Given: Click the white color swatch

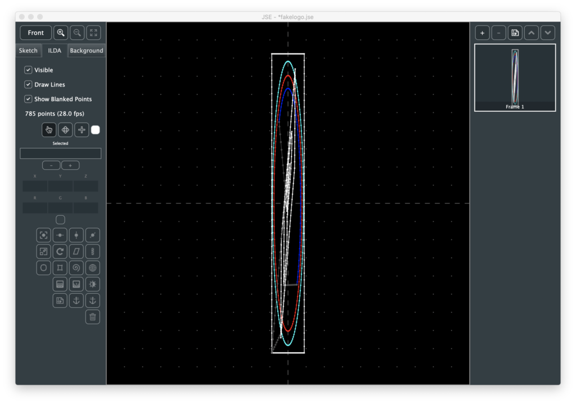Looking at the screenshot, I should click(x=96, y=130).
